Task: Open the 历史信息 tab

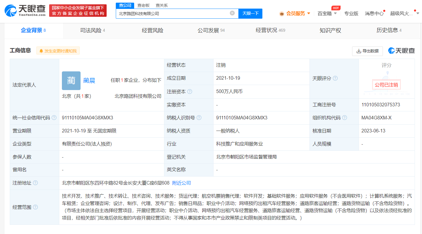Action: tap(389, 31)
